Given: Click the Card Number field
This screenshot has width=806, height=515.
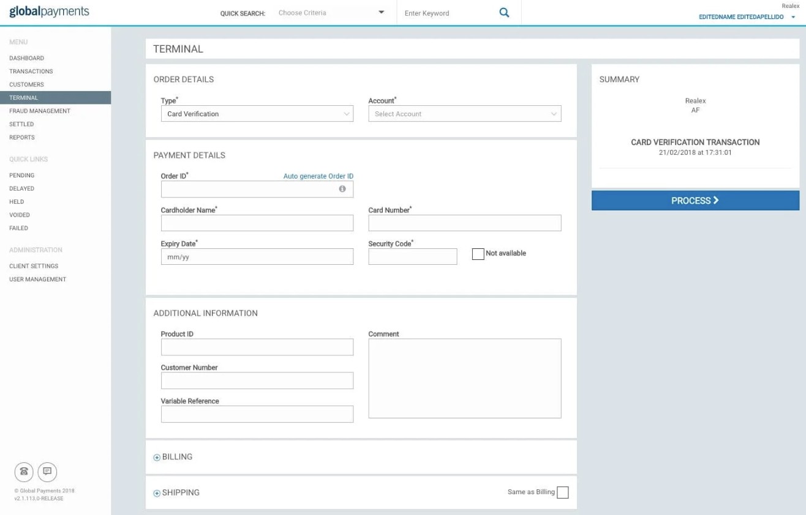Looking at the screenshot, I should [x=464, y=223].
